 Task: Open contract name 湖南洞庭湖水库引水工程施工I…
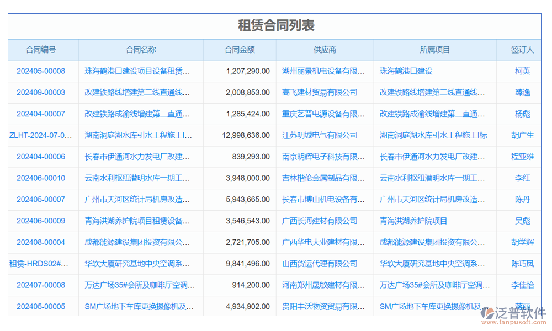pos(139,135)
